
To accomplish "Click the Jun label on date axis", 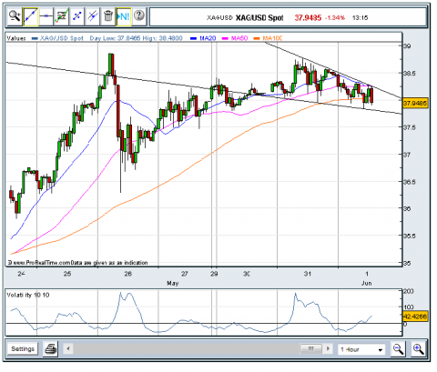I will (x=367, y=283).
